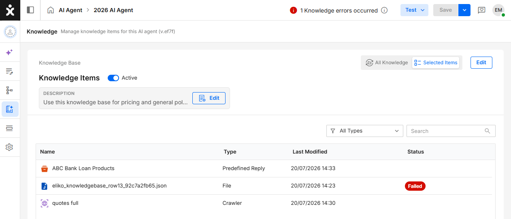Open the All Types filter dropdown
Screen dimensions: 511x219
pos(365,131)
